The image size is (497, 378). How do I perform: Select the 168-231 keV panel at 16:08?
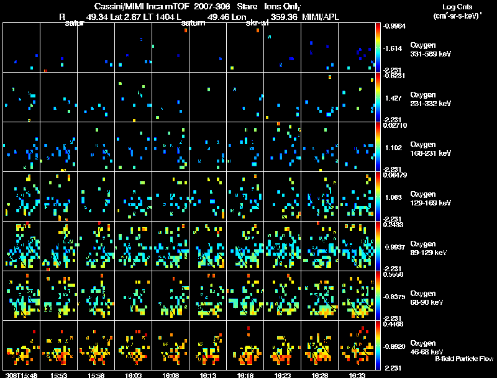click(x=170, y=147)
